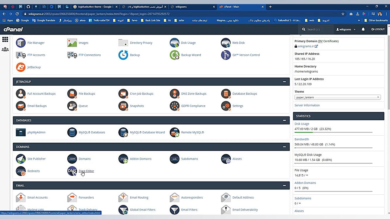
Task: Click the Default Address icon
Action: click(226, 197)
